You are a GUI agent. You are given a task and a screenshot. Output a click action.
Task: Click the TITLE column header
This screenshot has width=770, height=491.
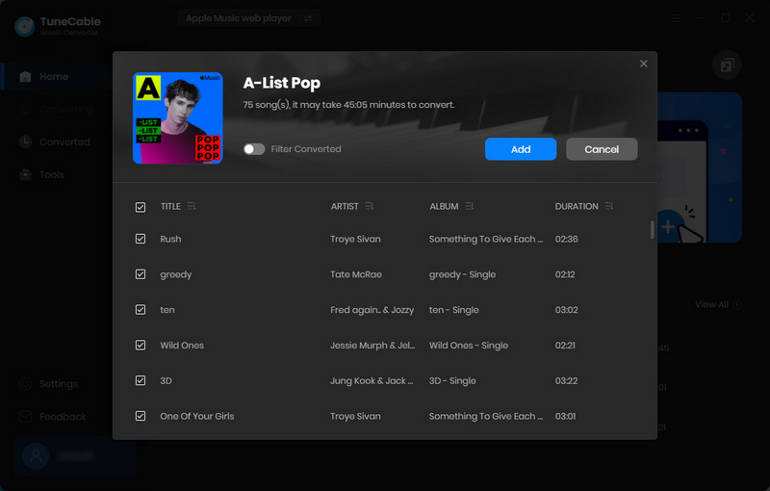coord(170,206)
